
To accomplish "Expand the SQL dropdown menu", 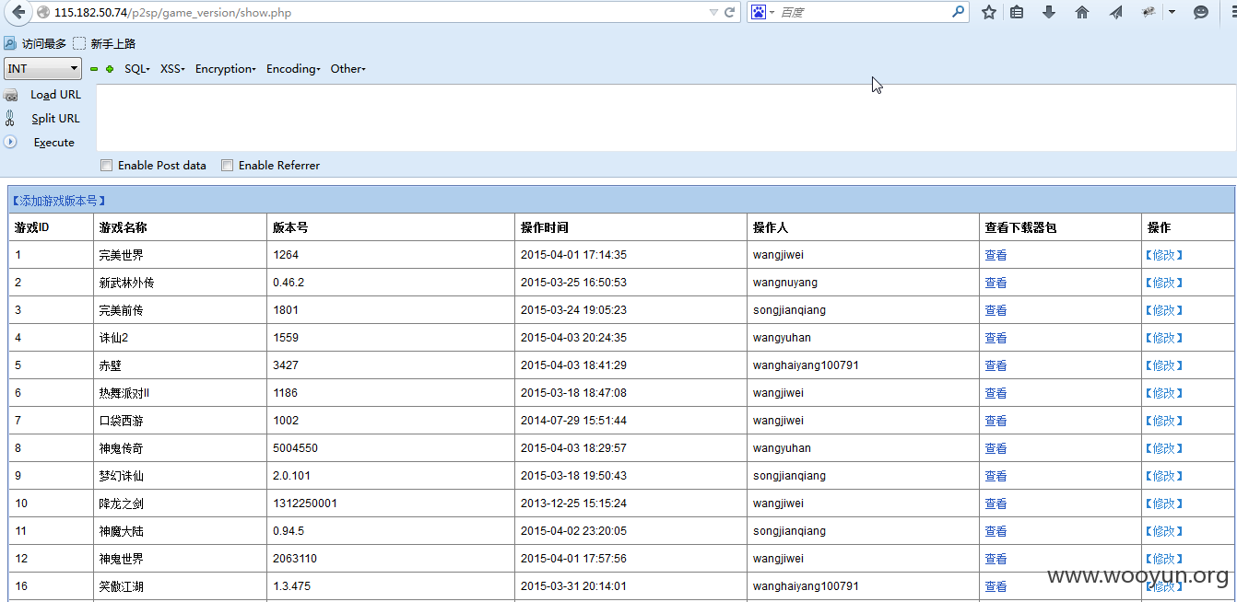I will [x=137, y=69].
